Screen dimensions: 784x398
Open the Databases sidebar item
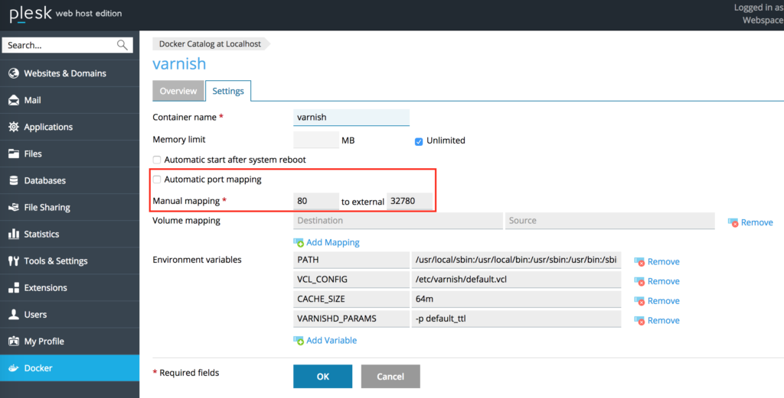(70, 180)
